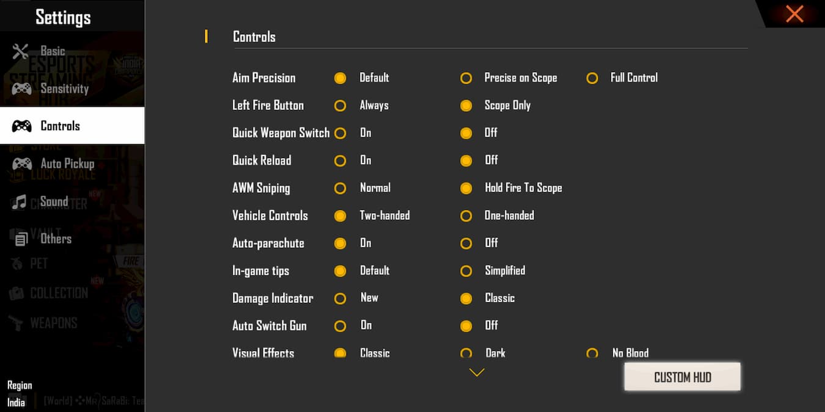Select the Basic settings wrench icon
Screen dimensions: 825x412
21,51
